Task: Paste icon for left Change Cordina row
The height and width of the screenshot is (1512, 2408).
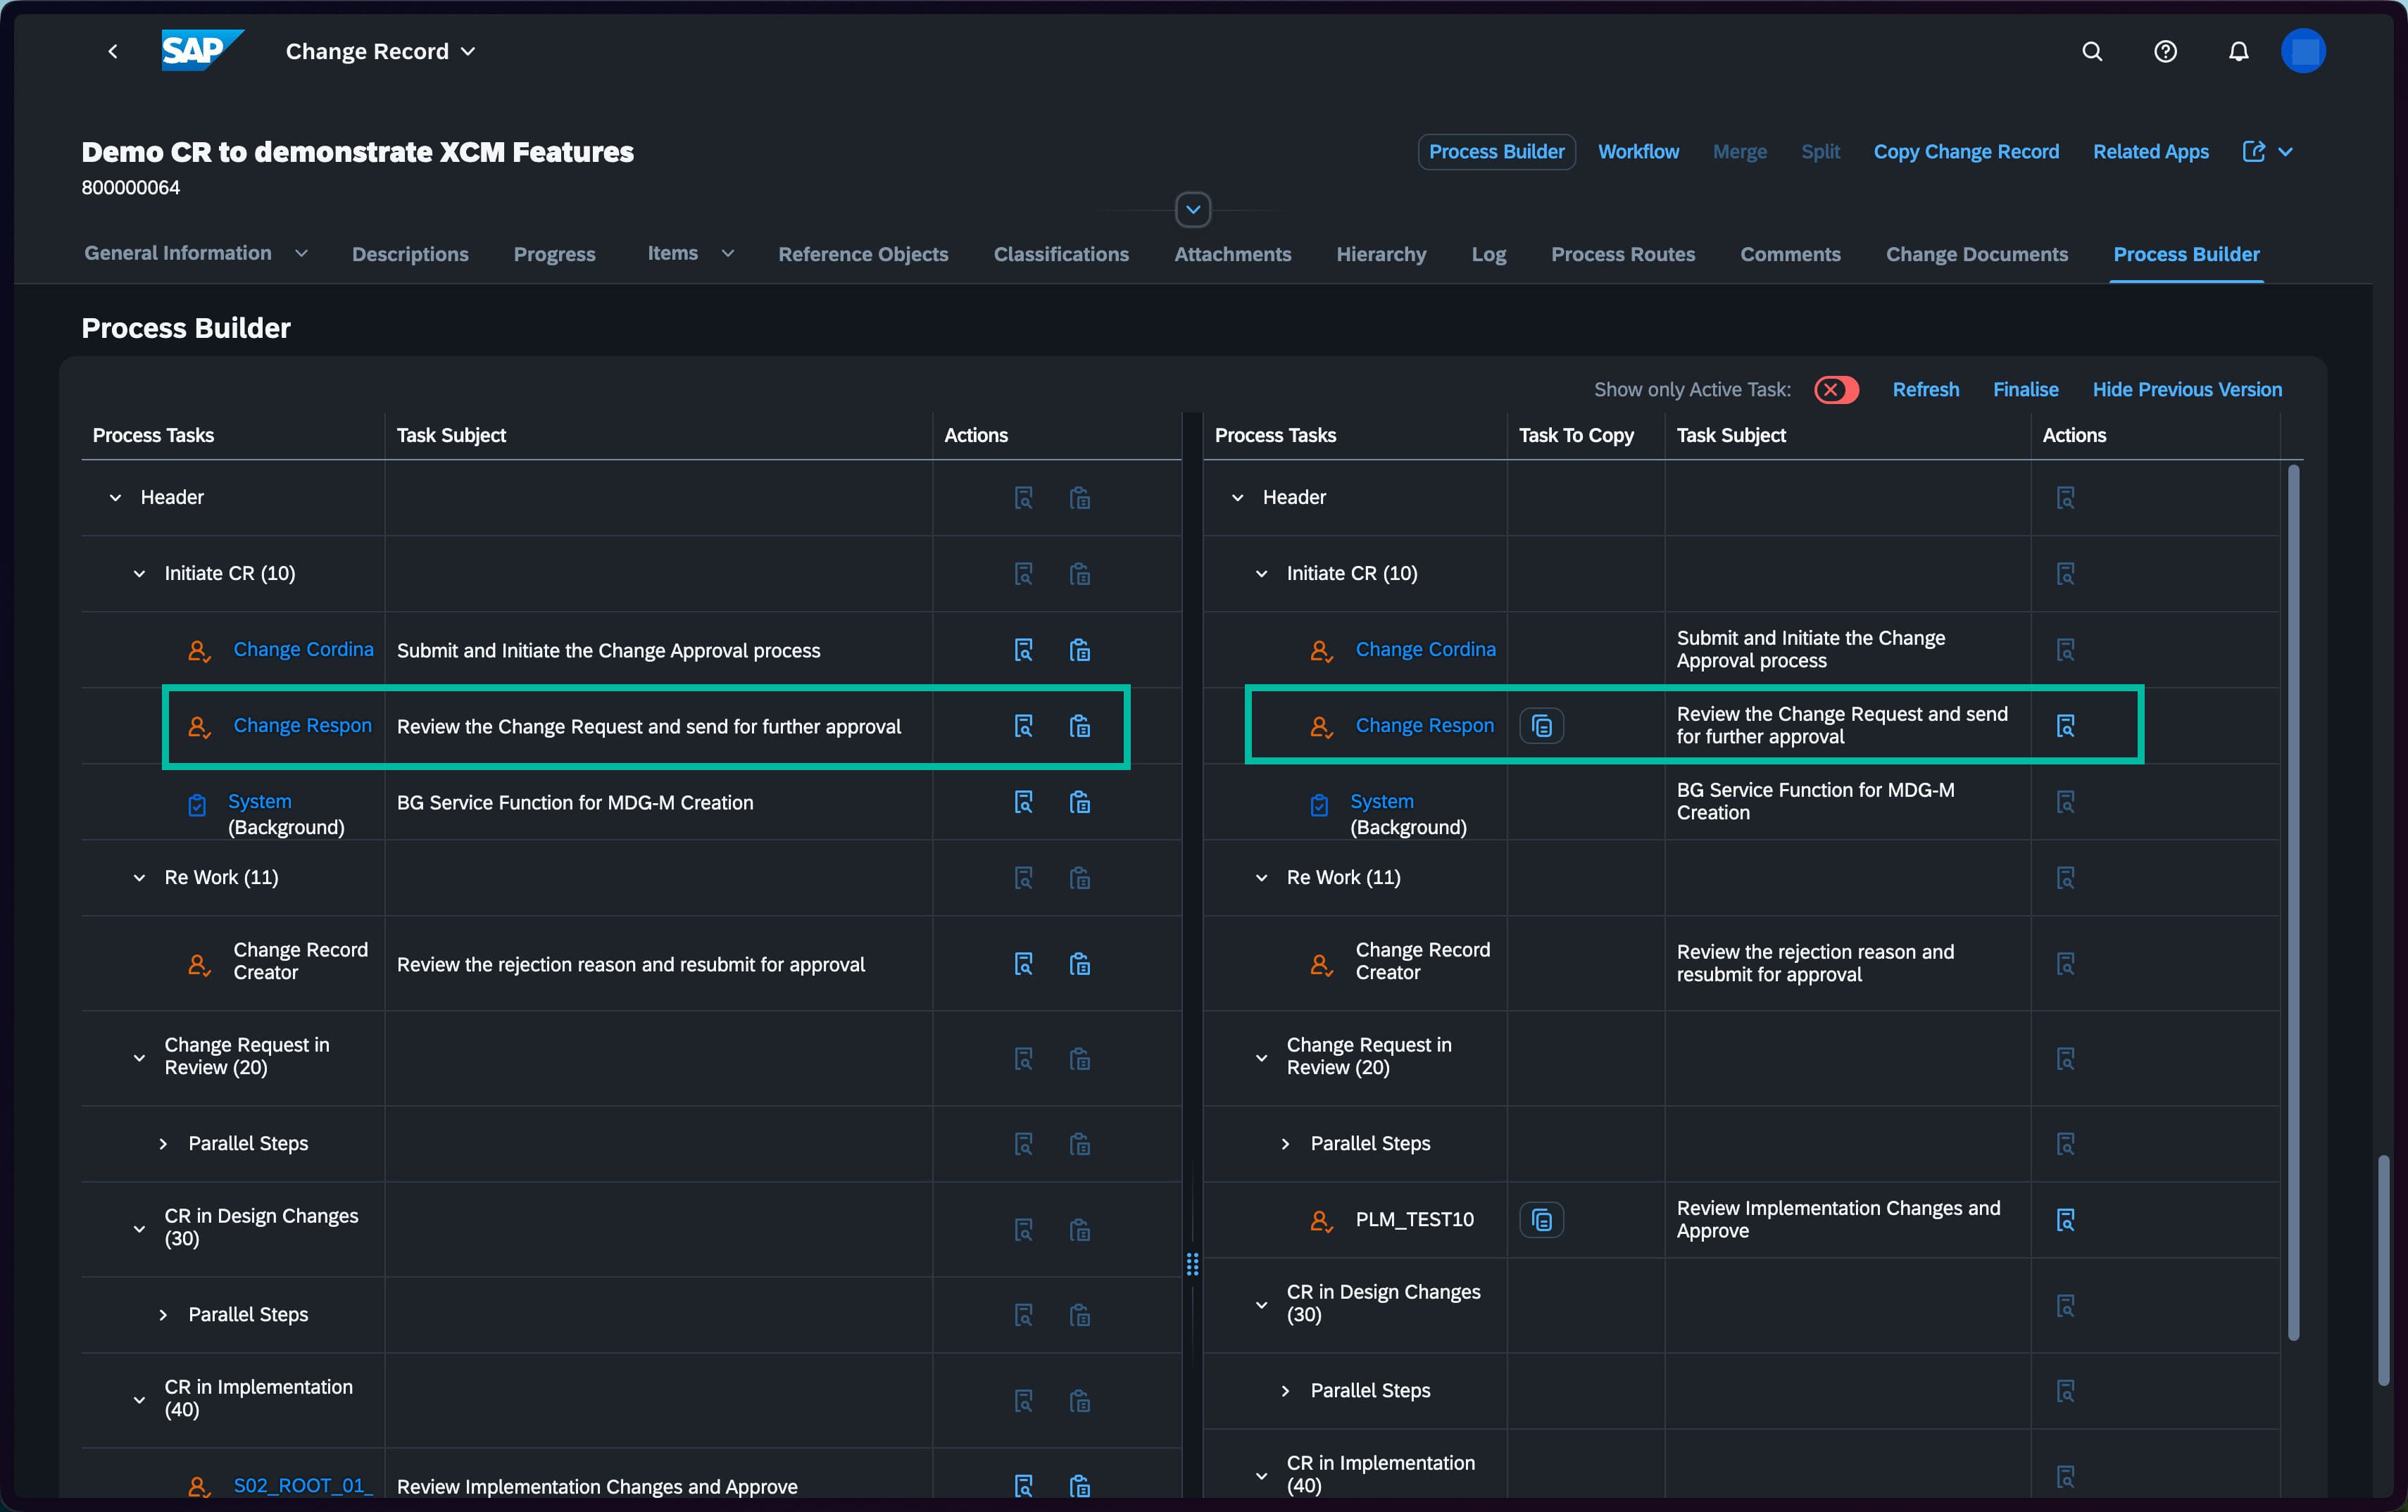Action: 1080,650
